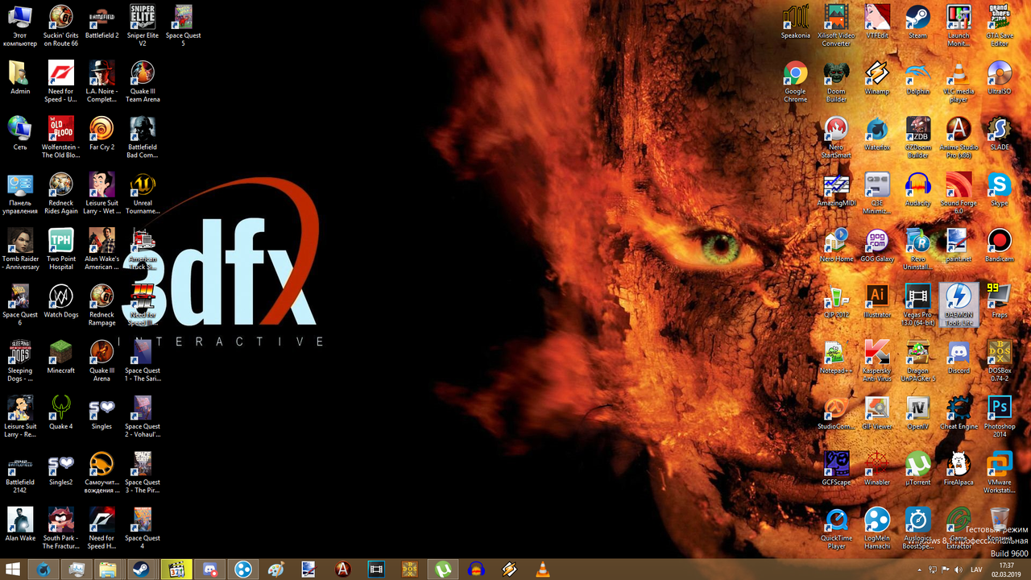
Task: Switch to Media Player Classic on the taskbar
Action: click(177, 569)
